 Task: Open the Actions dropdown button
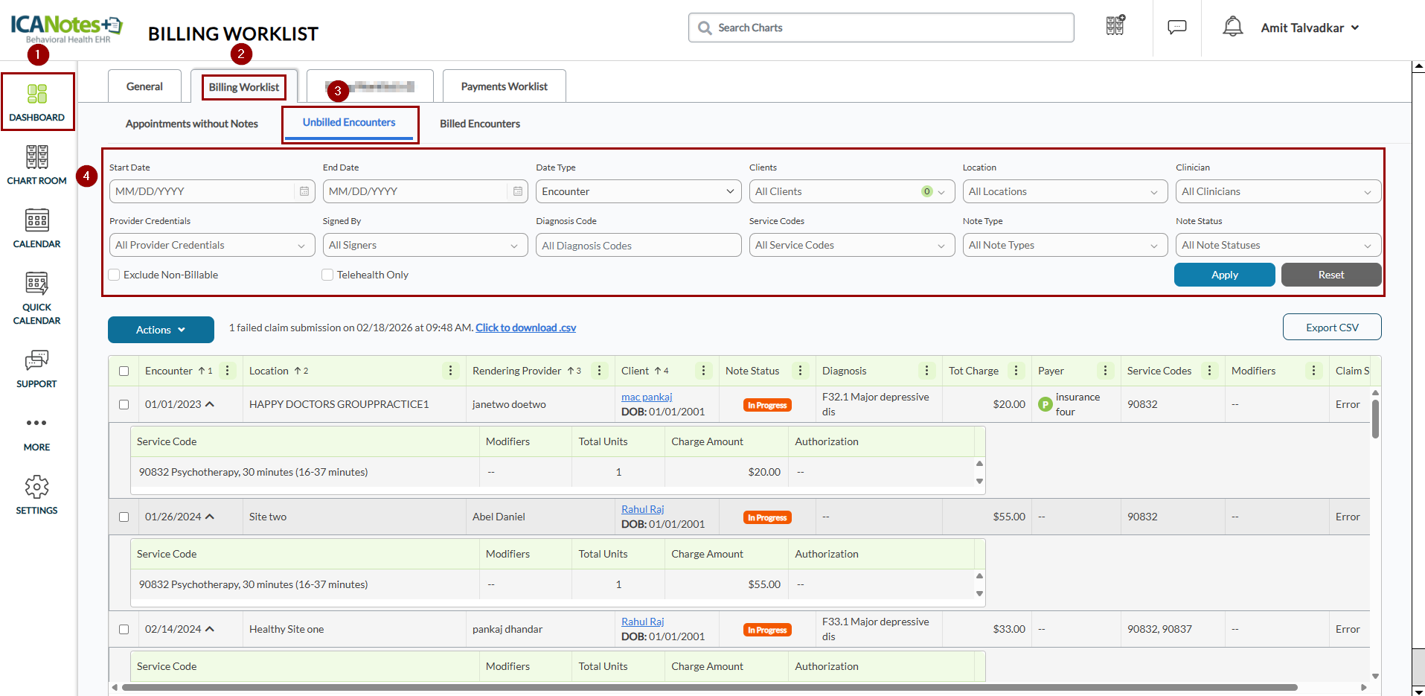point(161,330)
